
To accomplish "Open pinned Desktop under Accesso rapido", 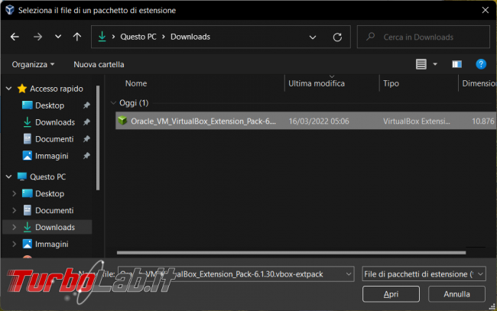I will tap(50, 105).
